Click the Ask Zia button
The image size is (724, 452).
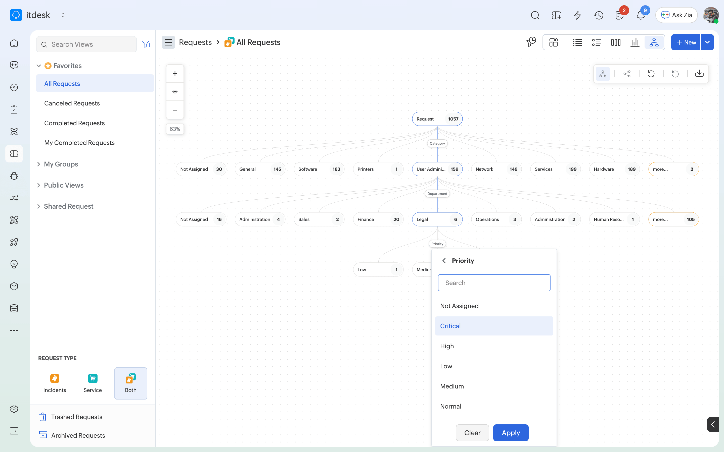coord(676,15)
